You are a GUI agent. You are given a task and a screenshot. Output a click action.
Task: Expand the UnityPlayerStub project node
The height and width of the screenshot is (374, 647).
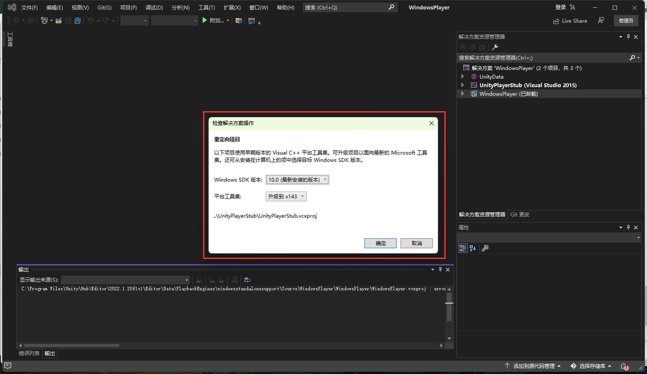(x=462, y=85)
